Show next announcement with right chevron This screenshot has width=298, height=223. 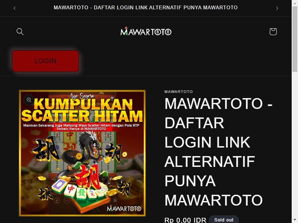[277, 8]
